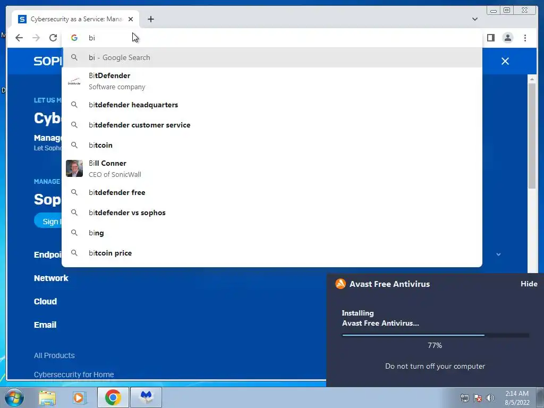Open the Network menu item
Screen dimensions: 544x408
click(x=51, y=278)
